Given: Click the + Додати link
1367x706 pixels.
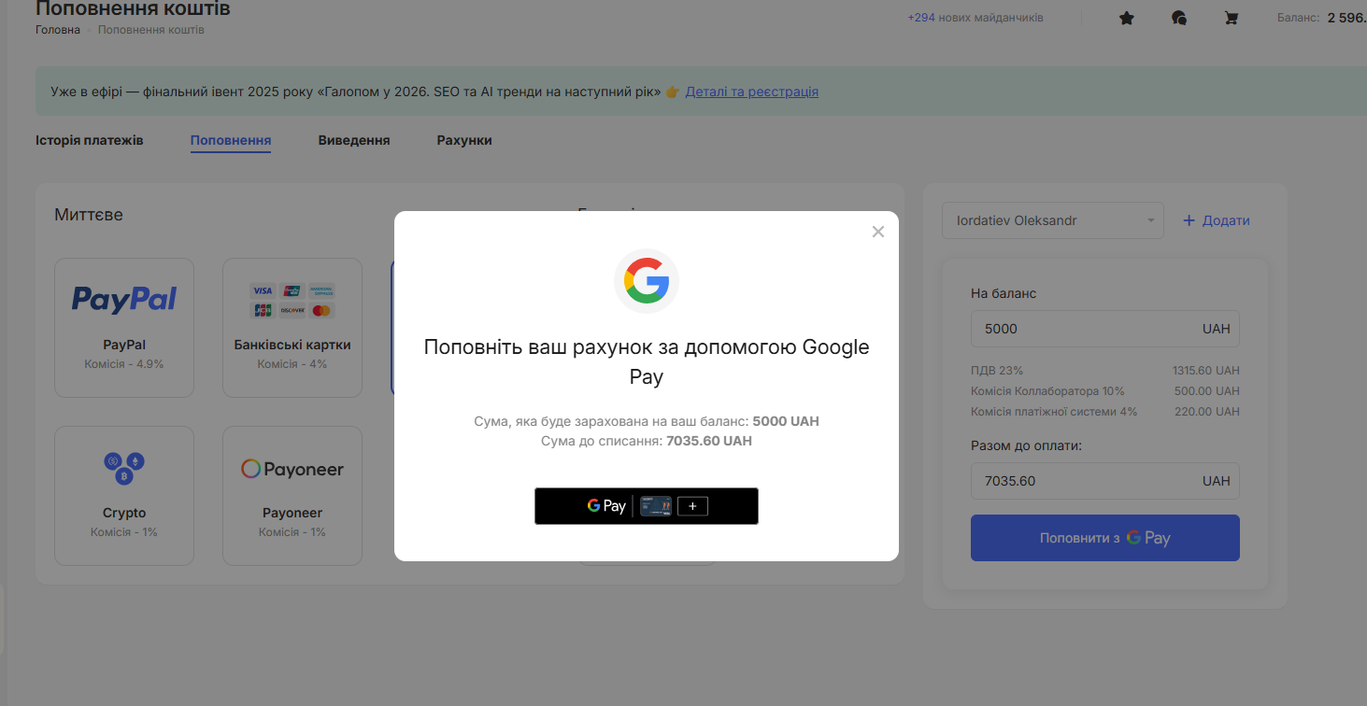Looking at the screenshot, I should pos(1217,220).
